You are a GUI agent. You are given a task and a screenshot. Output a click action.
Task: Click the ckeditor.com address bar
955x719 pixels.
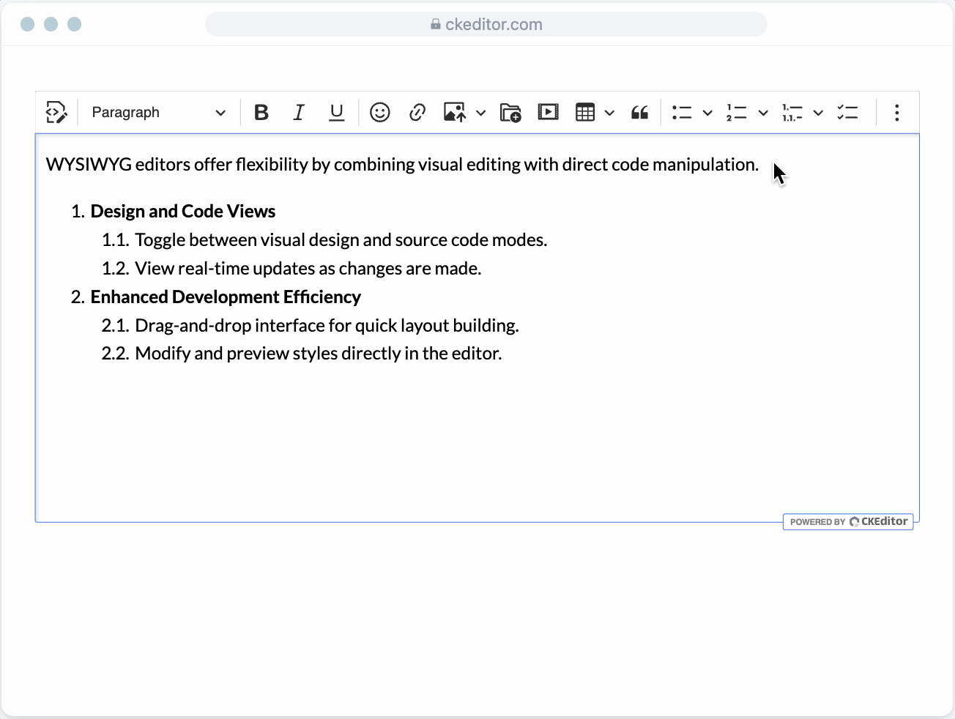point(486,24)
